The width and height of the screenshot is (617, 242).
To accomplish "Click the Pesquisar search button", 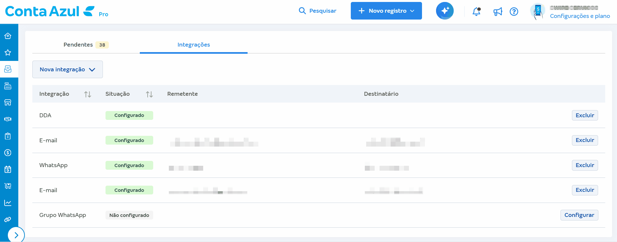I will pos(317,11).
